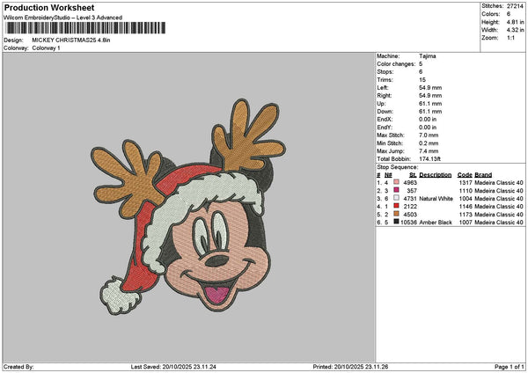Click the 'Colorway 1' value
The width and height of the screenshot is (528, 373).
[x=46, y=48]
